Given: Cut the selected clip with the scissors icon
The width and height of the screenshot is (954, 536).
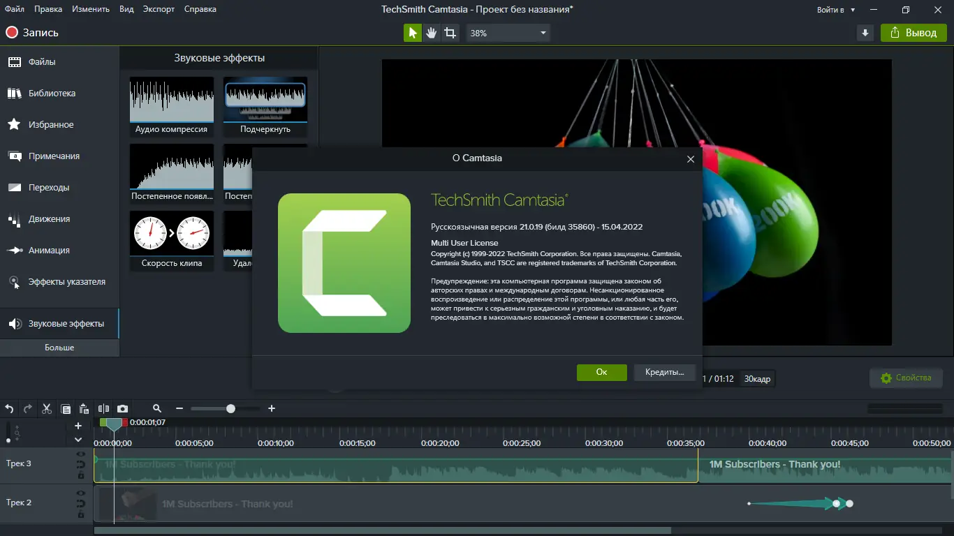Looking at the screenshot, I should [x=46, y=408].
